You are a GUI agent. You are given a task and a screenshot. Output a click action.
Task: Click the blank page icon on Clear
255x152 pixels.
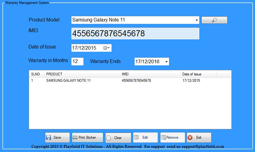tap(109, 138)
